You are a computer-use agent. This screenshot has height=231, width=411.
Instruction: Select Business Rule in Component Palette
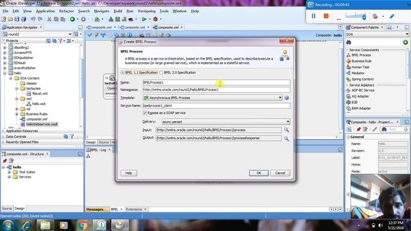tap(361, 61)
